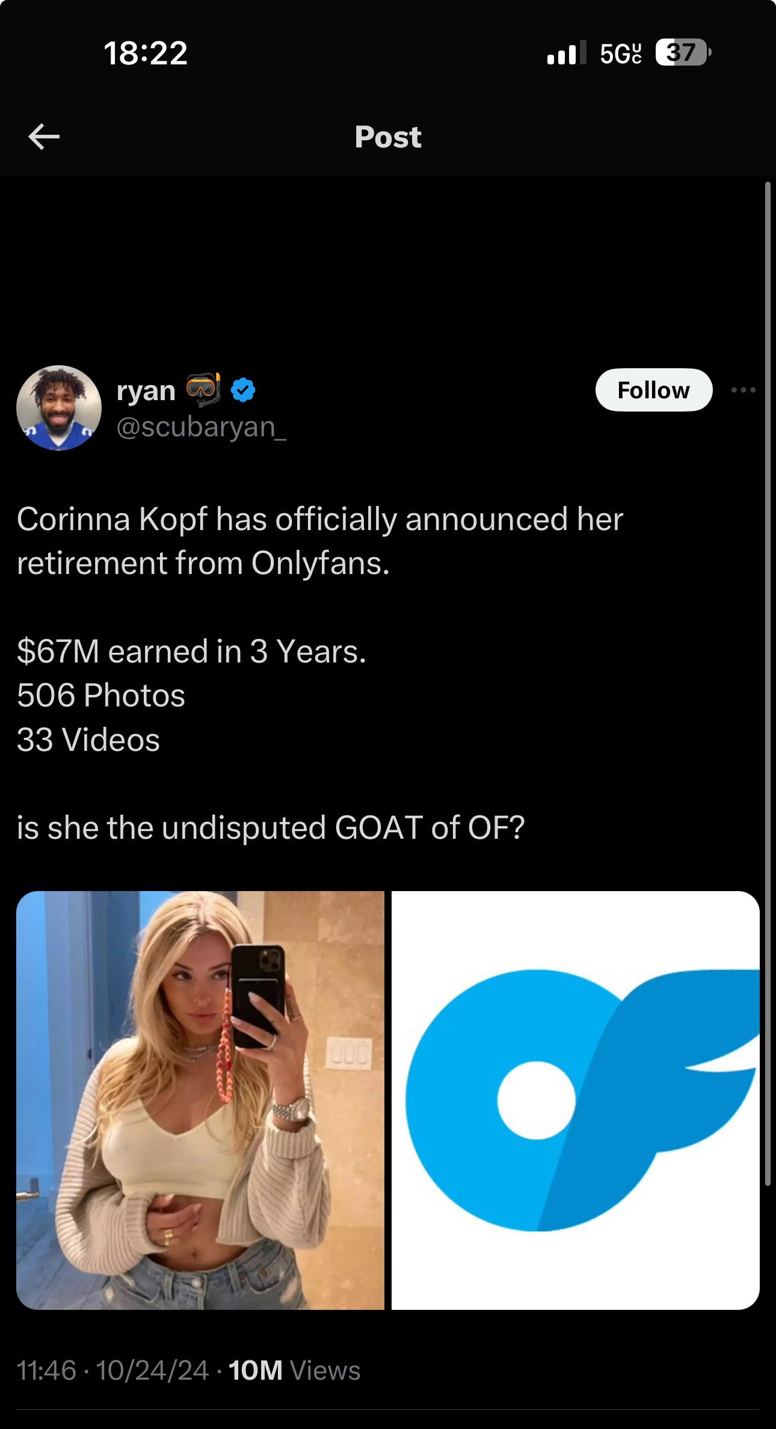The width and height of the screenshot is (776, 1429).
Task: Open ryan's profile avatar picture
Action: (59, 408)
